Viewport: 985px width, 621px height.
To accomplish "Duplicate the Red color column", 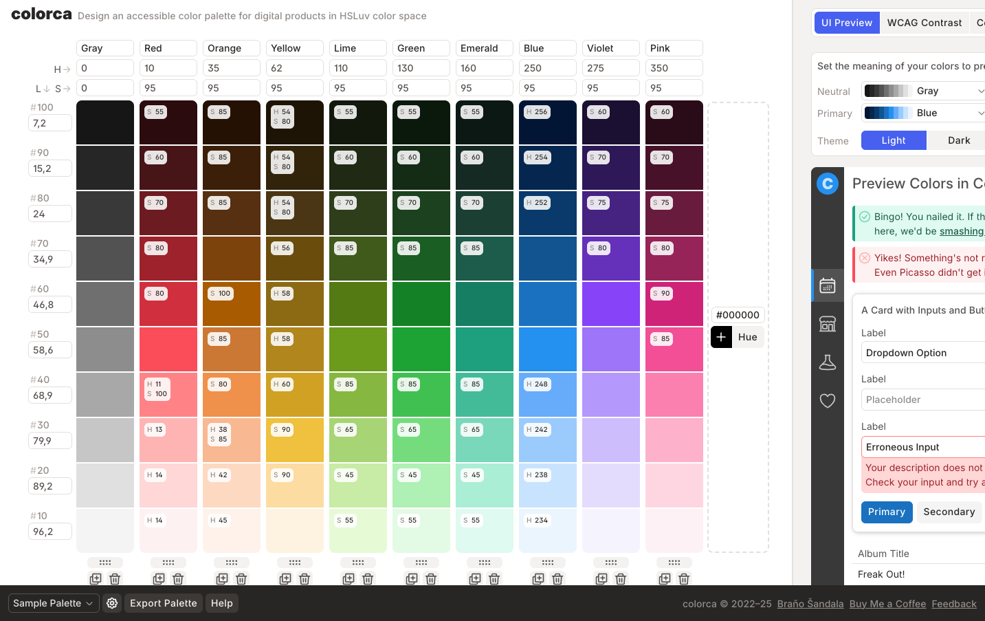I will pos(159,579).
